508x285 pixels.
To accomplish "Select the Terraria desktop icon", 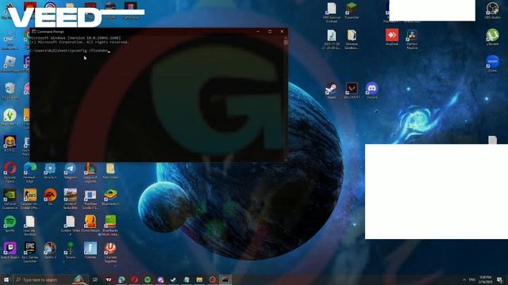I will (x=71, y=250).
